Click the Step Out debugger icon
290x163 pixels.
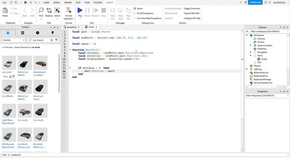(128, 10)
